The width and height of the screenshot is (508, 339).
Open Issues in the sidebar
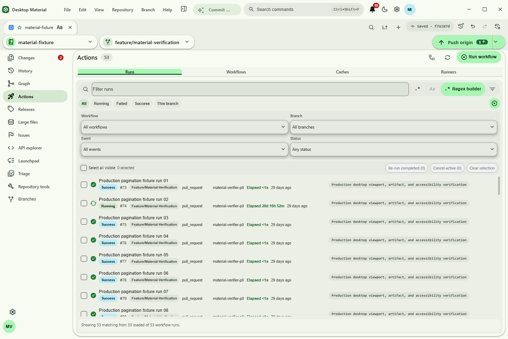pyautogui.click(x=35, y=135)
